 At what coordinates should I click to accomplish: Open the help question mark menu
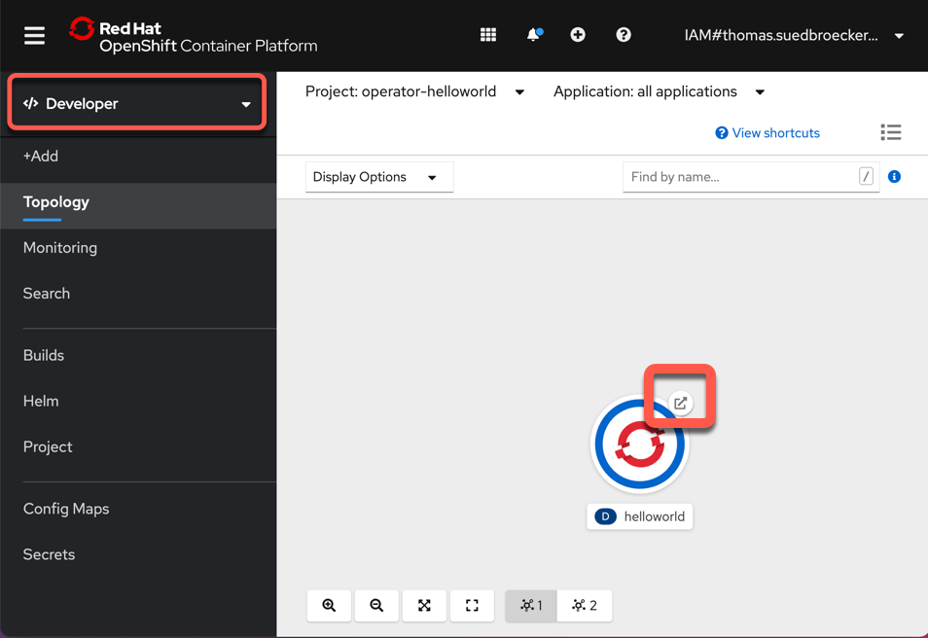(x=624, y=35)
